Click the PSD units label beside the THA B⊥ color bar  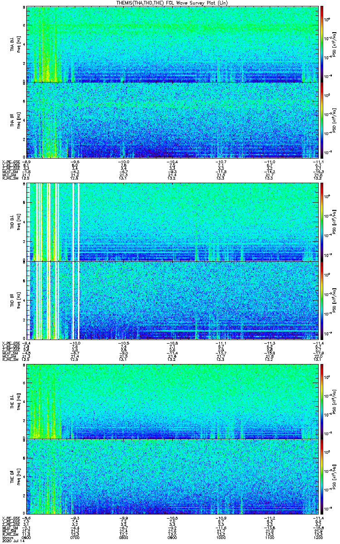point(335,44)
